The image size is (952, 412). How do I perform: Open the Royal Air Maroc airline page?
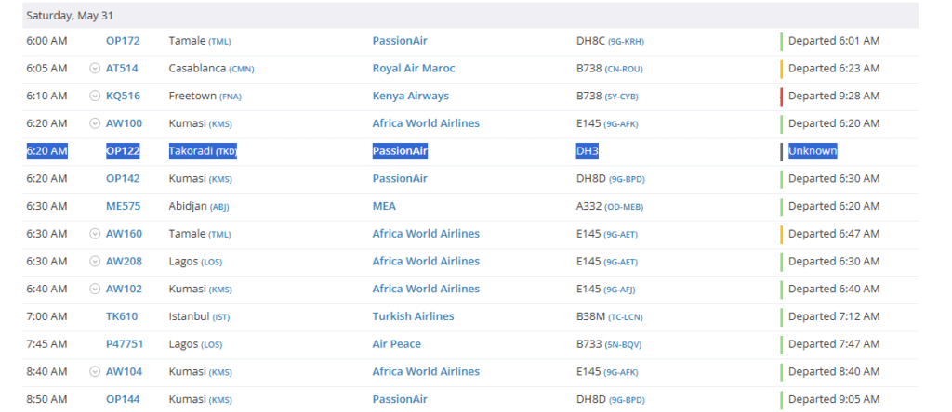(x=414, y=69)
